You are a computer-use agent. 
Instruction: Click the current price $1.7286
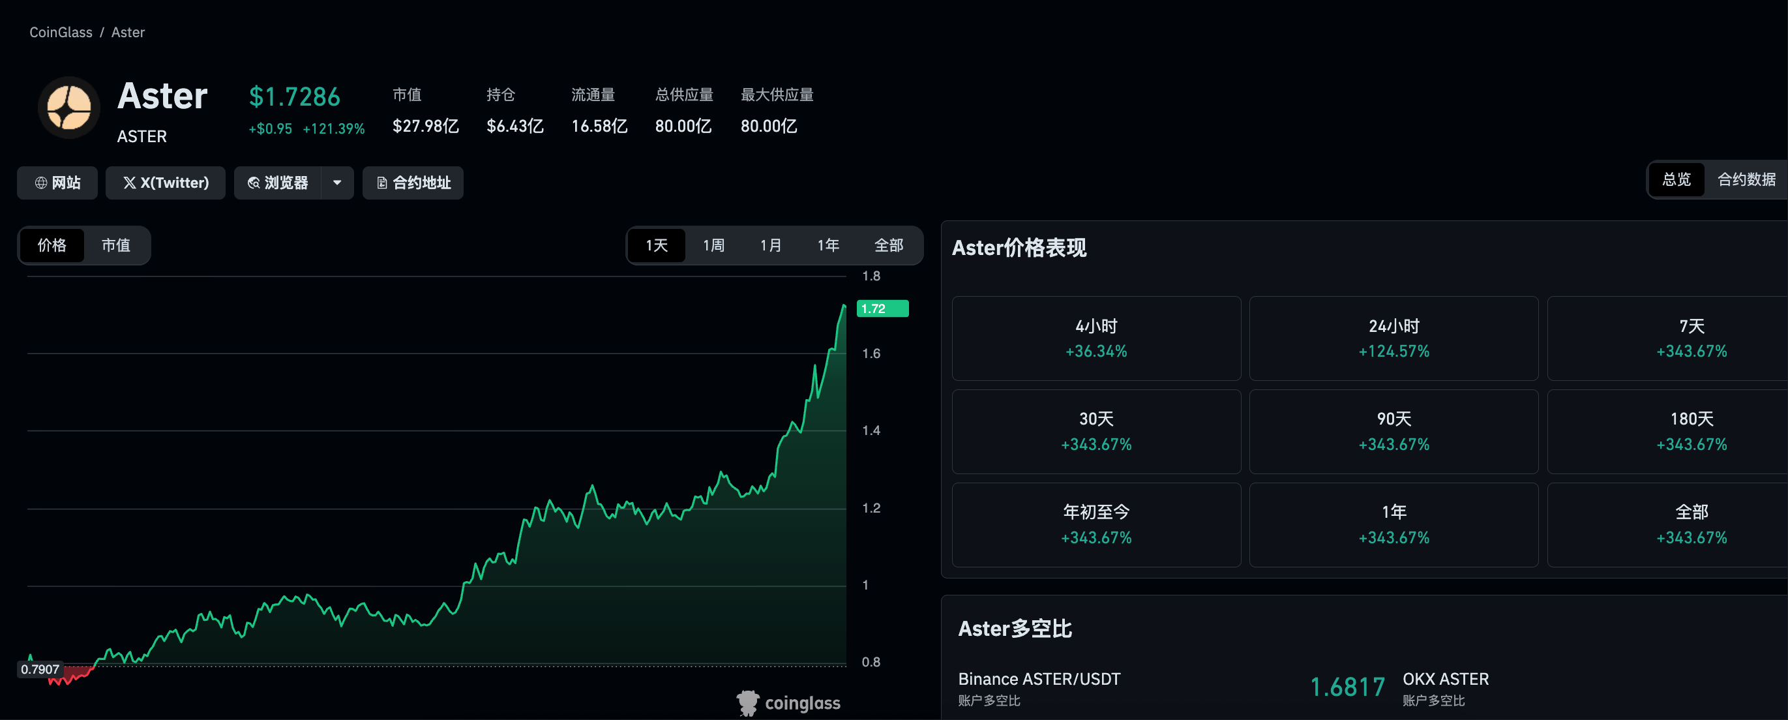[295, 97]
